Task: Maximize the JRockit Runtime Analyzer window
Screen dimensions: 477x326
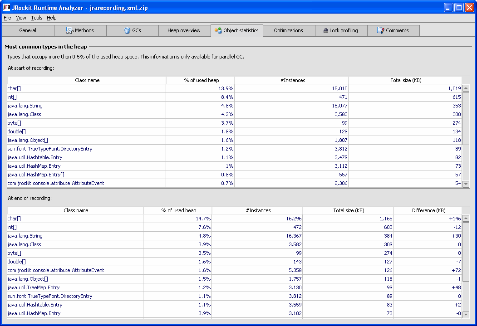Action: (459, 7)
